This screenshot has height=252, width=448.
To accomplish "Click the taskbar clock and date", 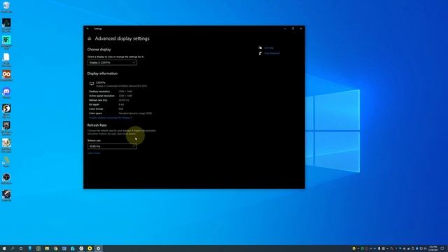I will click(433, 248).
